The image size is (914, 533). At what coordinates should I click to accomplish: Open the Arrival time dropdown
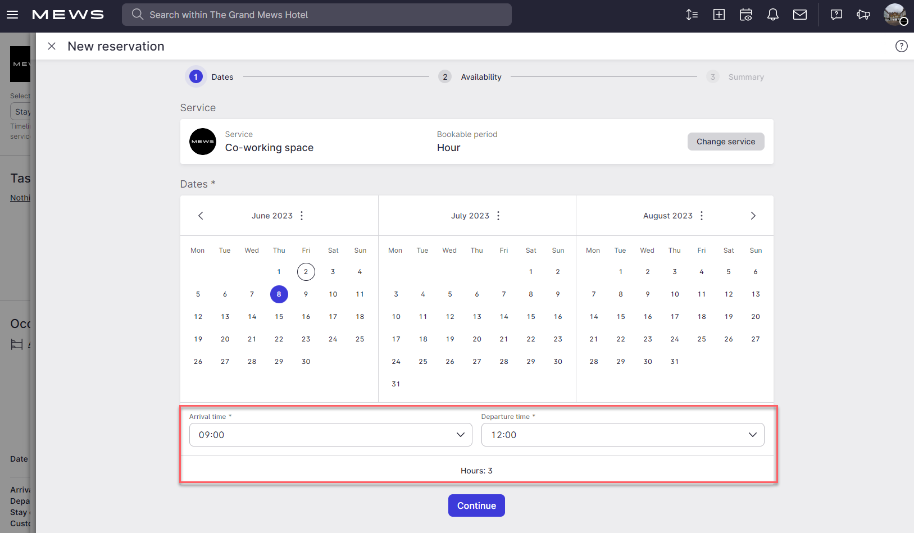click(x=330, y=434)
